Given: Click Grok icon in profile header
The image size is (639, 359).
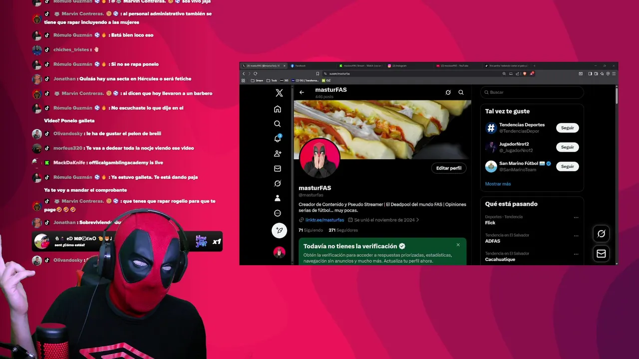Looking at the screenshot, I should 448,92.
